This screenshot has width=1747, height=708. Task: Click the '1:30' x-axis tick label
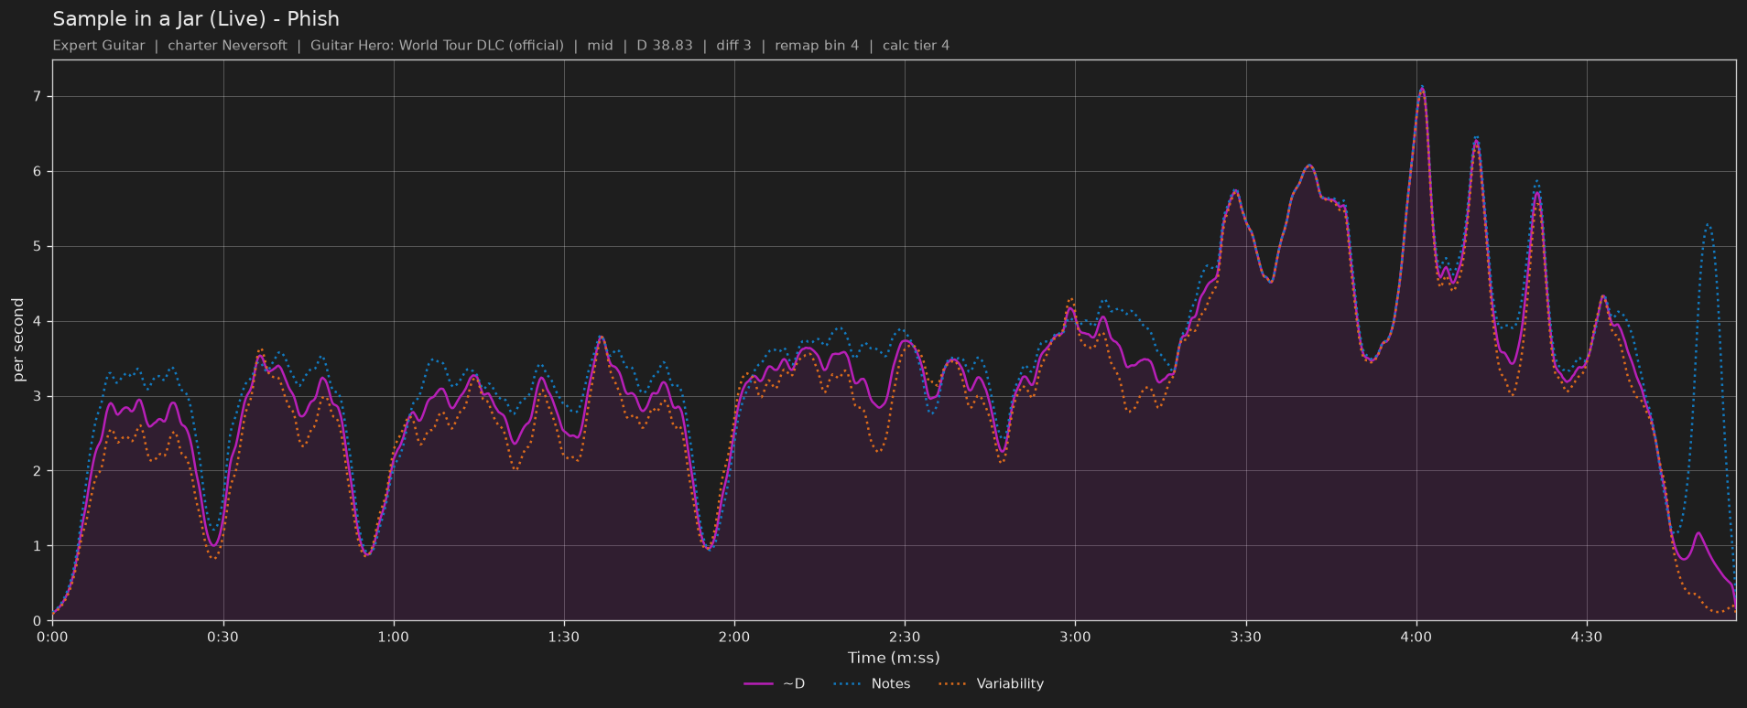[x=564, y=638]
